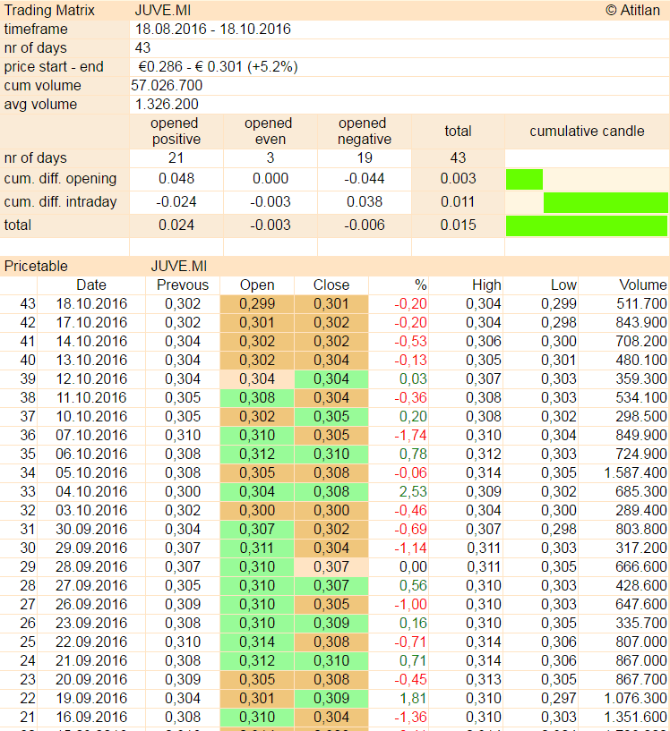Click the Low column header
The width and height of the screenshot is (670, 731).
563,285
